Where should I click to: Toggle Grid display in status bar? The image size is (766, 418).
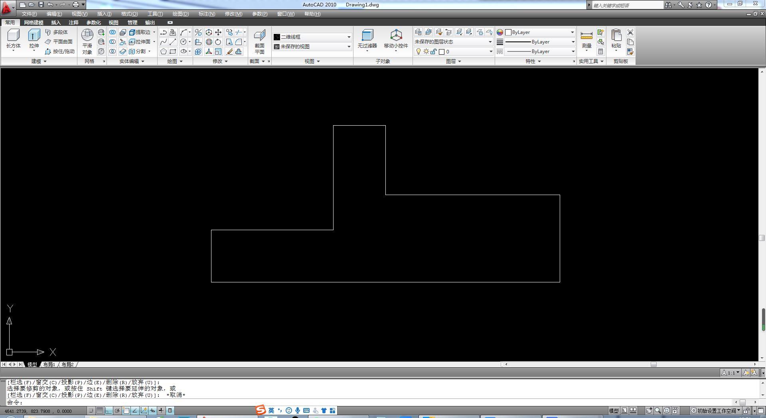tap(100, 410)
